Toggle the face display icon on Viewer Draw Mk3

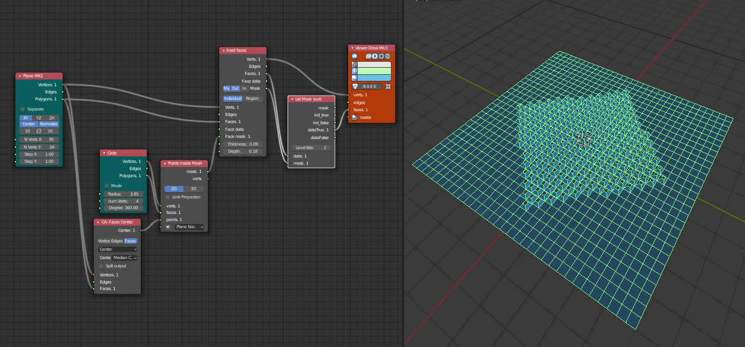[x=387, y=56]
